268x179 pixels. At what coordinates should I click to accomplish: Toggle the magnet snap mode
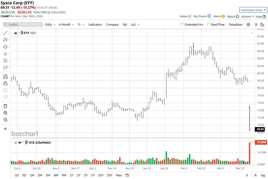pyautogui.click(x=5, y=76)
